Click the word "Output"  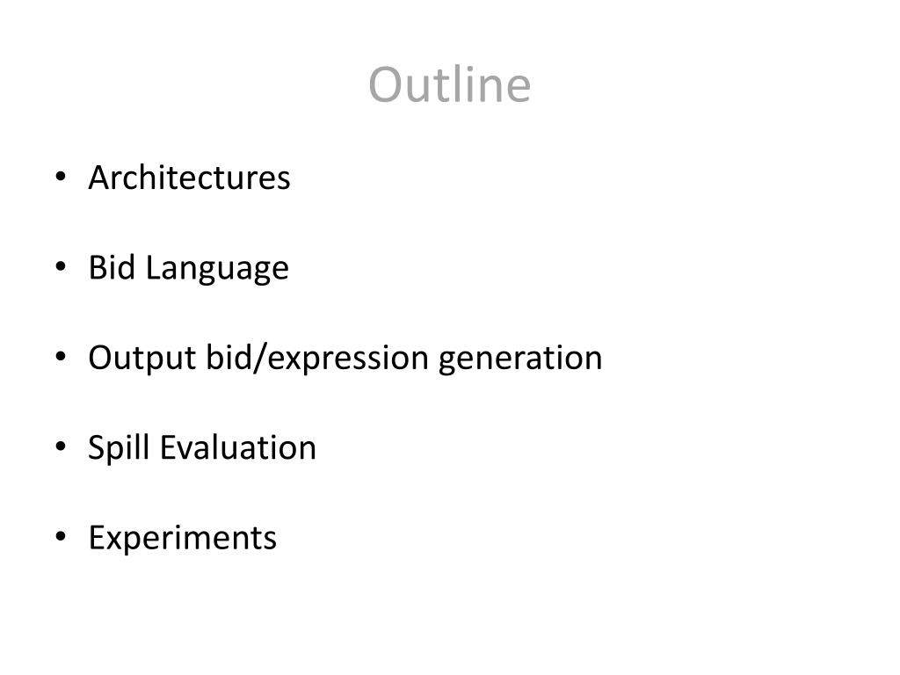(x=142, y=359)
